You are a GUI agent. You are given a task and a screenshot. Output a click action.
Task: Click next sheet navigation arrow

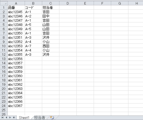10,117
